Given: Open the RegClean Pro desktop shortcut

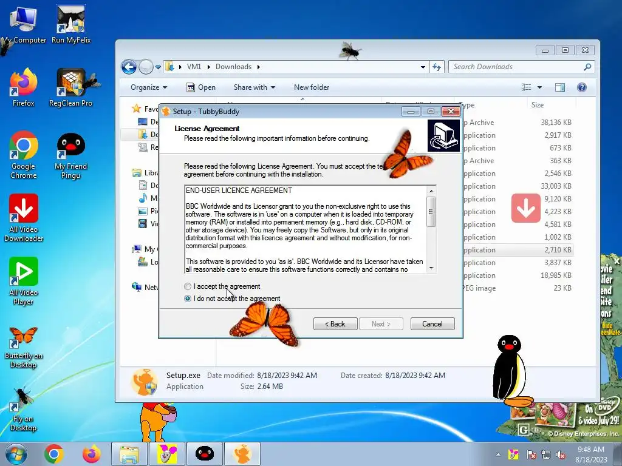Looking at the screenshot, I should pos(70,87).
